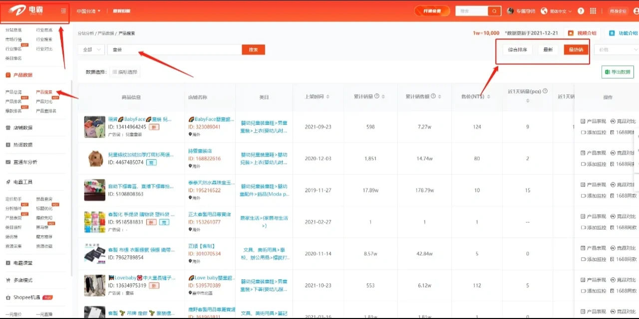Open shop link BabyFace ID 323089041
This screenshot has height=319, width=639.
point(204,127)
